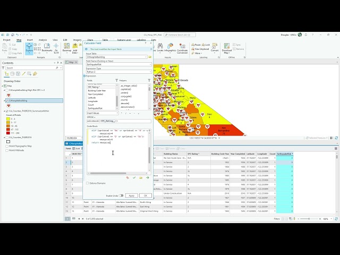Toggle CAhospitalbuilding layer visibility checkbox

pyautogui.click(x=7, y=100)
